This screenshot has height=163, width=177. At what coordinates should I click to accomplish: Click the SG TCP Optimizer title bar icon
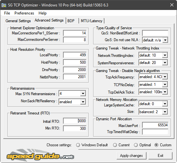click(x=4, y=5)
